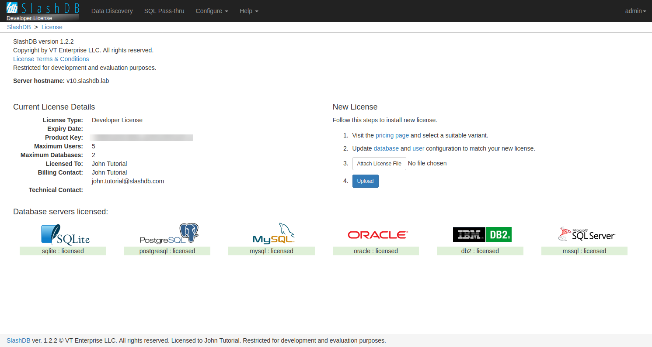Click the hostname v10.slashdb.lab text

point(87,81)
